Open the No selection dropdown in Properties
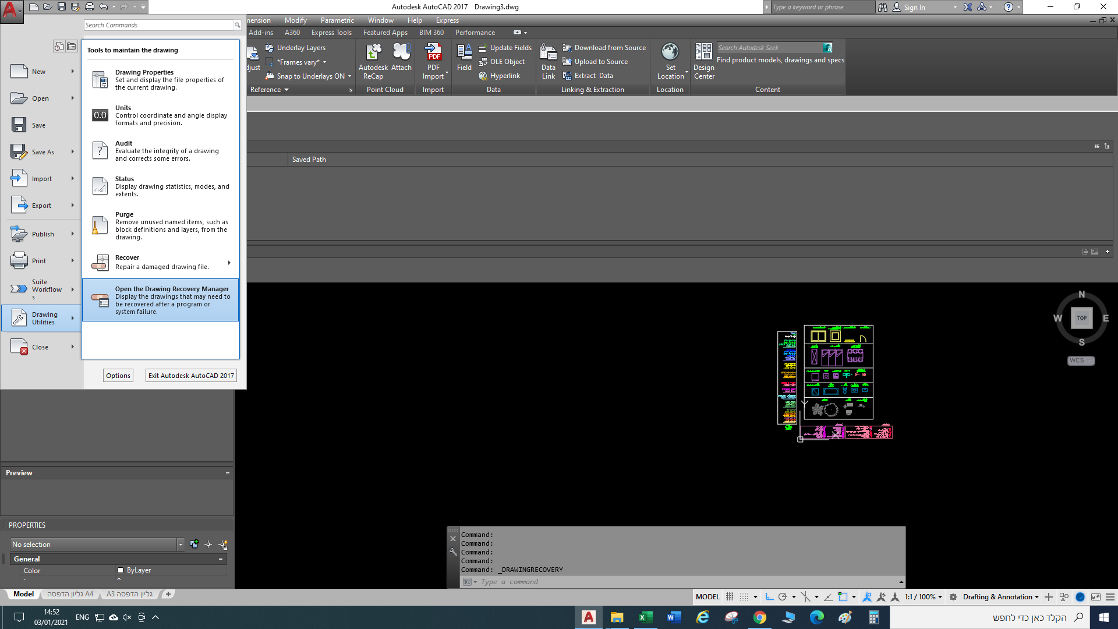1118x629 pixels. (x=181, y=545)
